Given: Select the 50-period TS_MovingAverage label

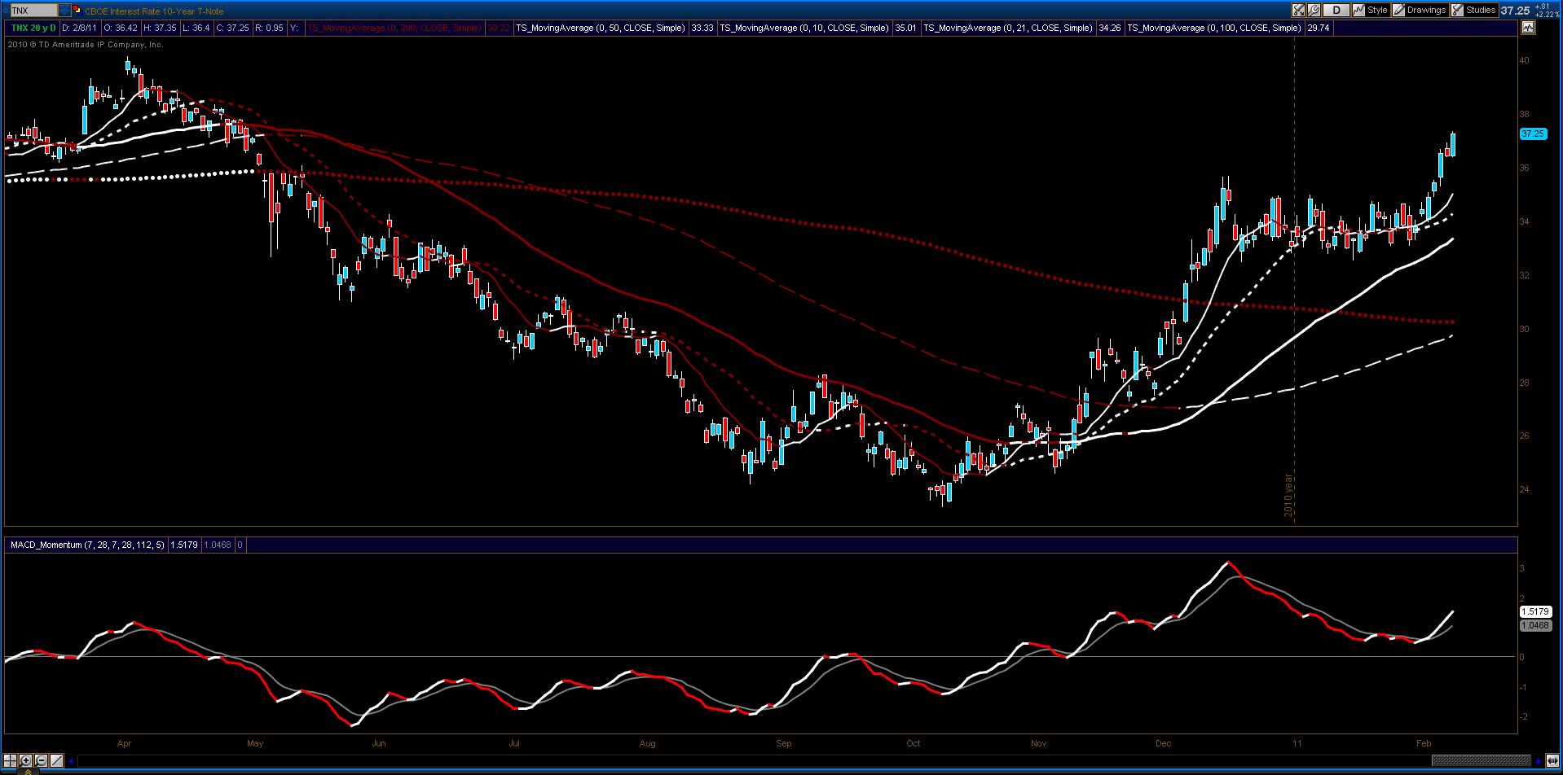Looking at the screenshot, I should coord(601,28).
